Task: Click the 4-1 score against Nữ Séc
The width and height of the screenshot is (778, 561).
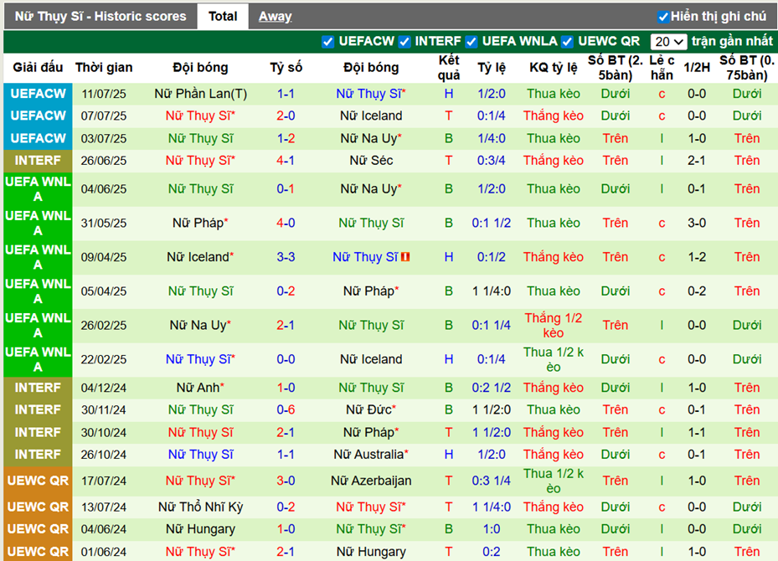Action: (286, 161)
